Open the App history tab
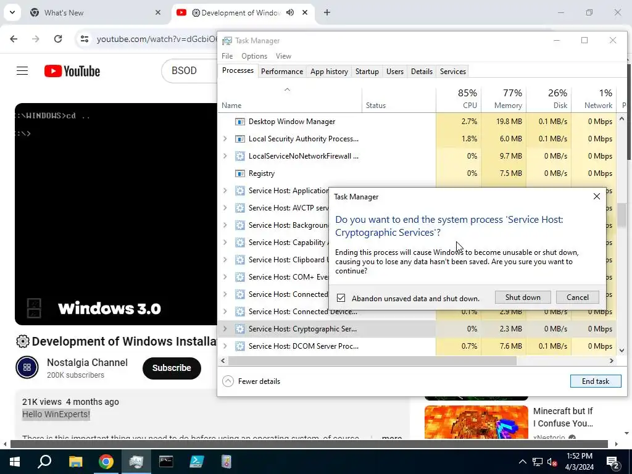Screen dimensions: 632x474 coord(329,72)
